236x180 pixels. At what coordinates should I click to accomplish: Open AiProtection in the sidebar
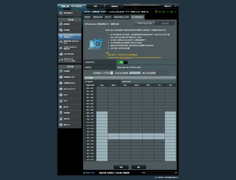tap(70, 36)
